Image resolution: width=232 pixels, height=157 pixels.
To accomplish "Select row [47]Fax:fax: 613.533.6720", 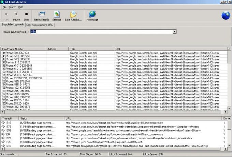I will (x=114, y=62).
